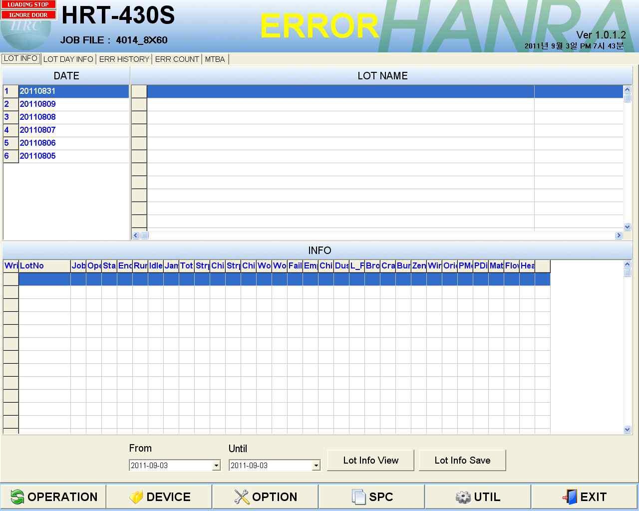Screen dimensions: 639x511
Task: Click the LOT NAME vertical scrollbar thumb
Action: pos(628,98)
